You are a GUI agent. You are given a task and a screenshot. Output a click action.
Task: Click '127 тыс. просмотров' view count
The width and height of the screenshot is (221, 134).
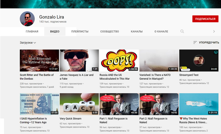tap(151, 84)
